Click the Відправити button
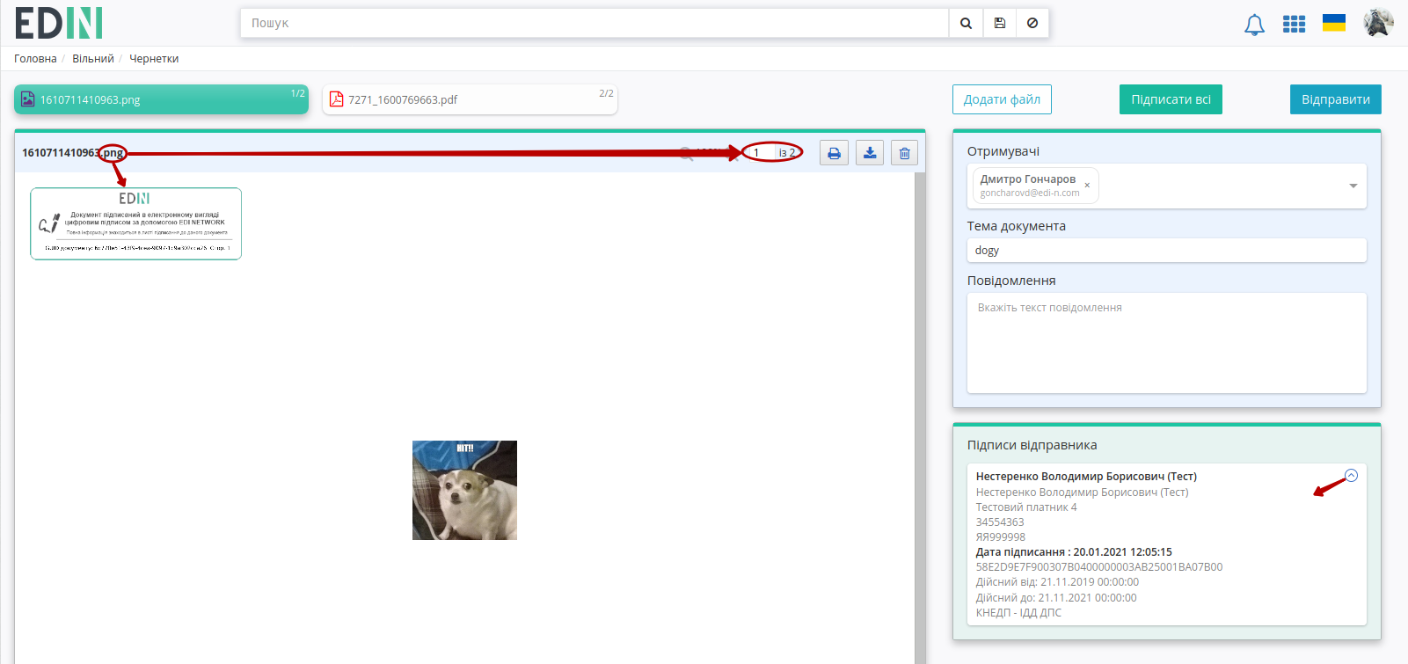The height and width of the screenshot is (664, 1408). pos(1335,99)
